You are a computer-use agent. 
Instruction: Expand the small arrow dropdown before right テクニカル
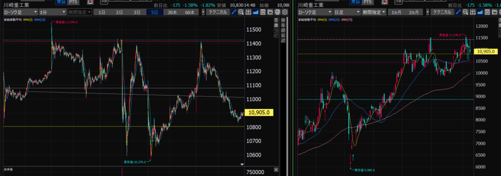pos(428,12)
